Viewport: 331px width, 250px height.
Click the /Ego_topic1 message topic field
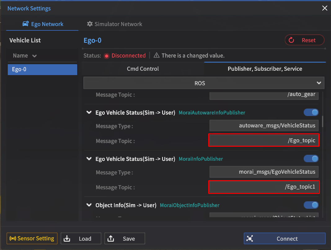tap(264, 187)
